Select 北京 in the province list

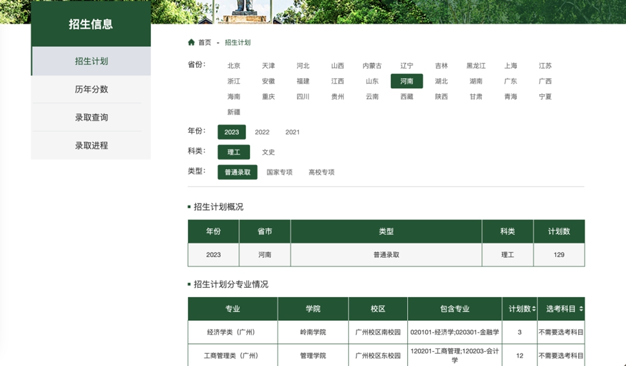click(234, 66)
